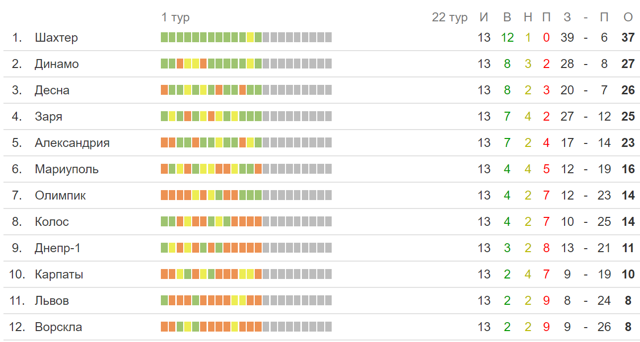
Task: Click Шахтер's 37 points value
Action: (x=628, y=38)
